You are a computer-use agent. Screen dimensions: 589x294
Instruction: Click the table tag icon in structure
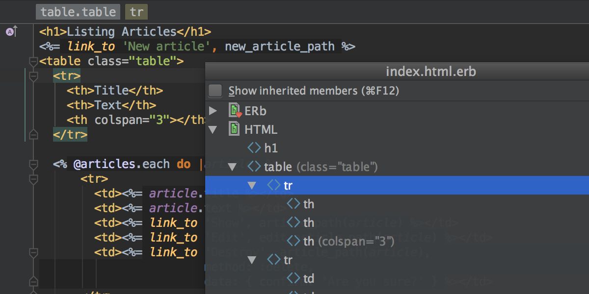254,167
